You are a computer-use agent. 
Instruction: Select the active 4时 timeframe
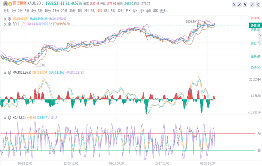click(x=100, y=11)
